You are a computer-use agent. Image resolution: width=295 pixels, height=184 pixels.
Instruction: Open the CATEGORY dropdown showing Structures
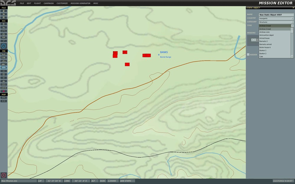point(276,22)
